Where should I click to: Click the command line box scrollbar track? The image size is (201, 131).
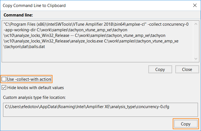[x=196, y=41]
